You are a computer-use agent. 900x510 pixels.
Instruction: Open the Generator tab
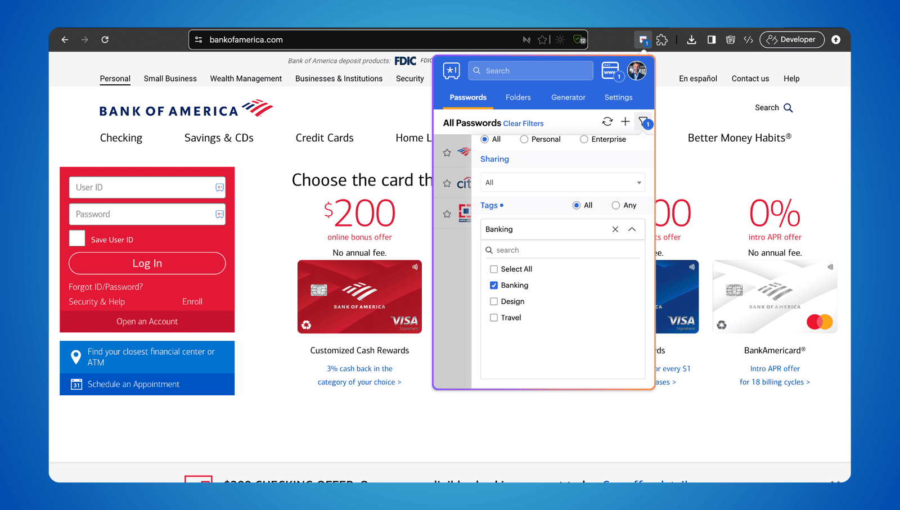click(568, 97)
